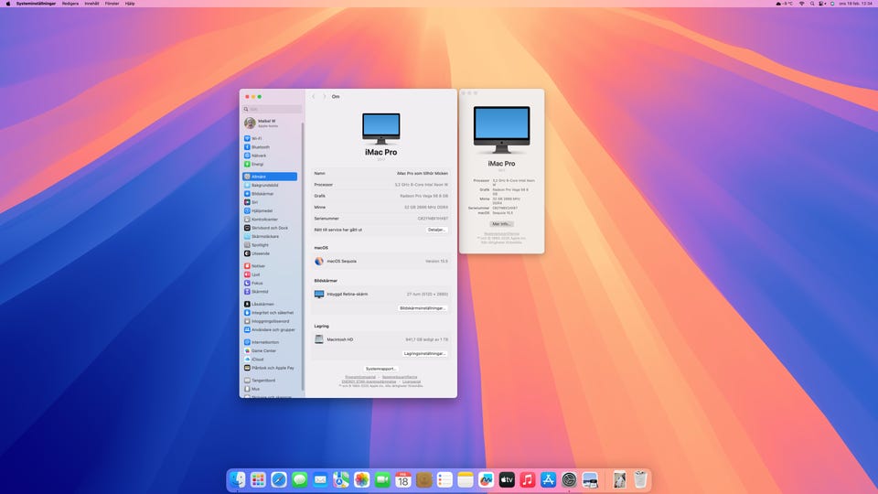Click the Detaljer… button for service coverage
Screen dimensions: 878x494
[437, 230]
